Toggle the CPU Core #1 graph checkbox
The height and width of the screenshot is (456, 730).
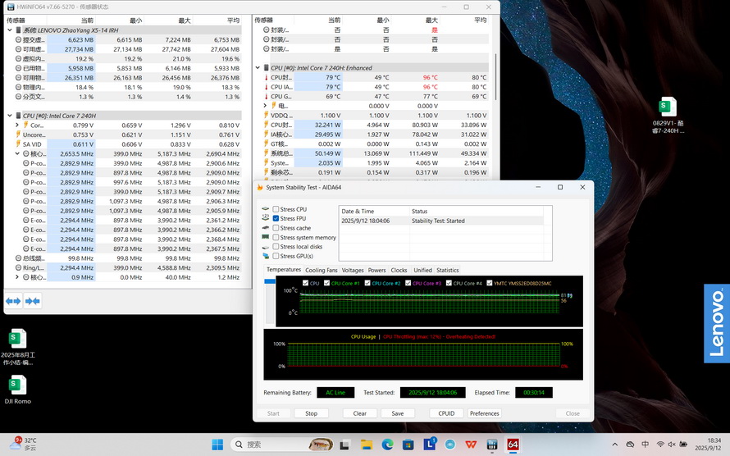(326, 283)
